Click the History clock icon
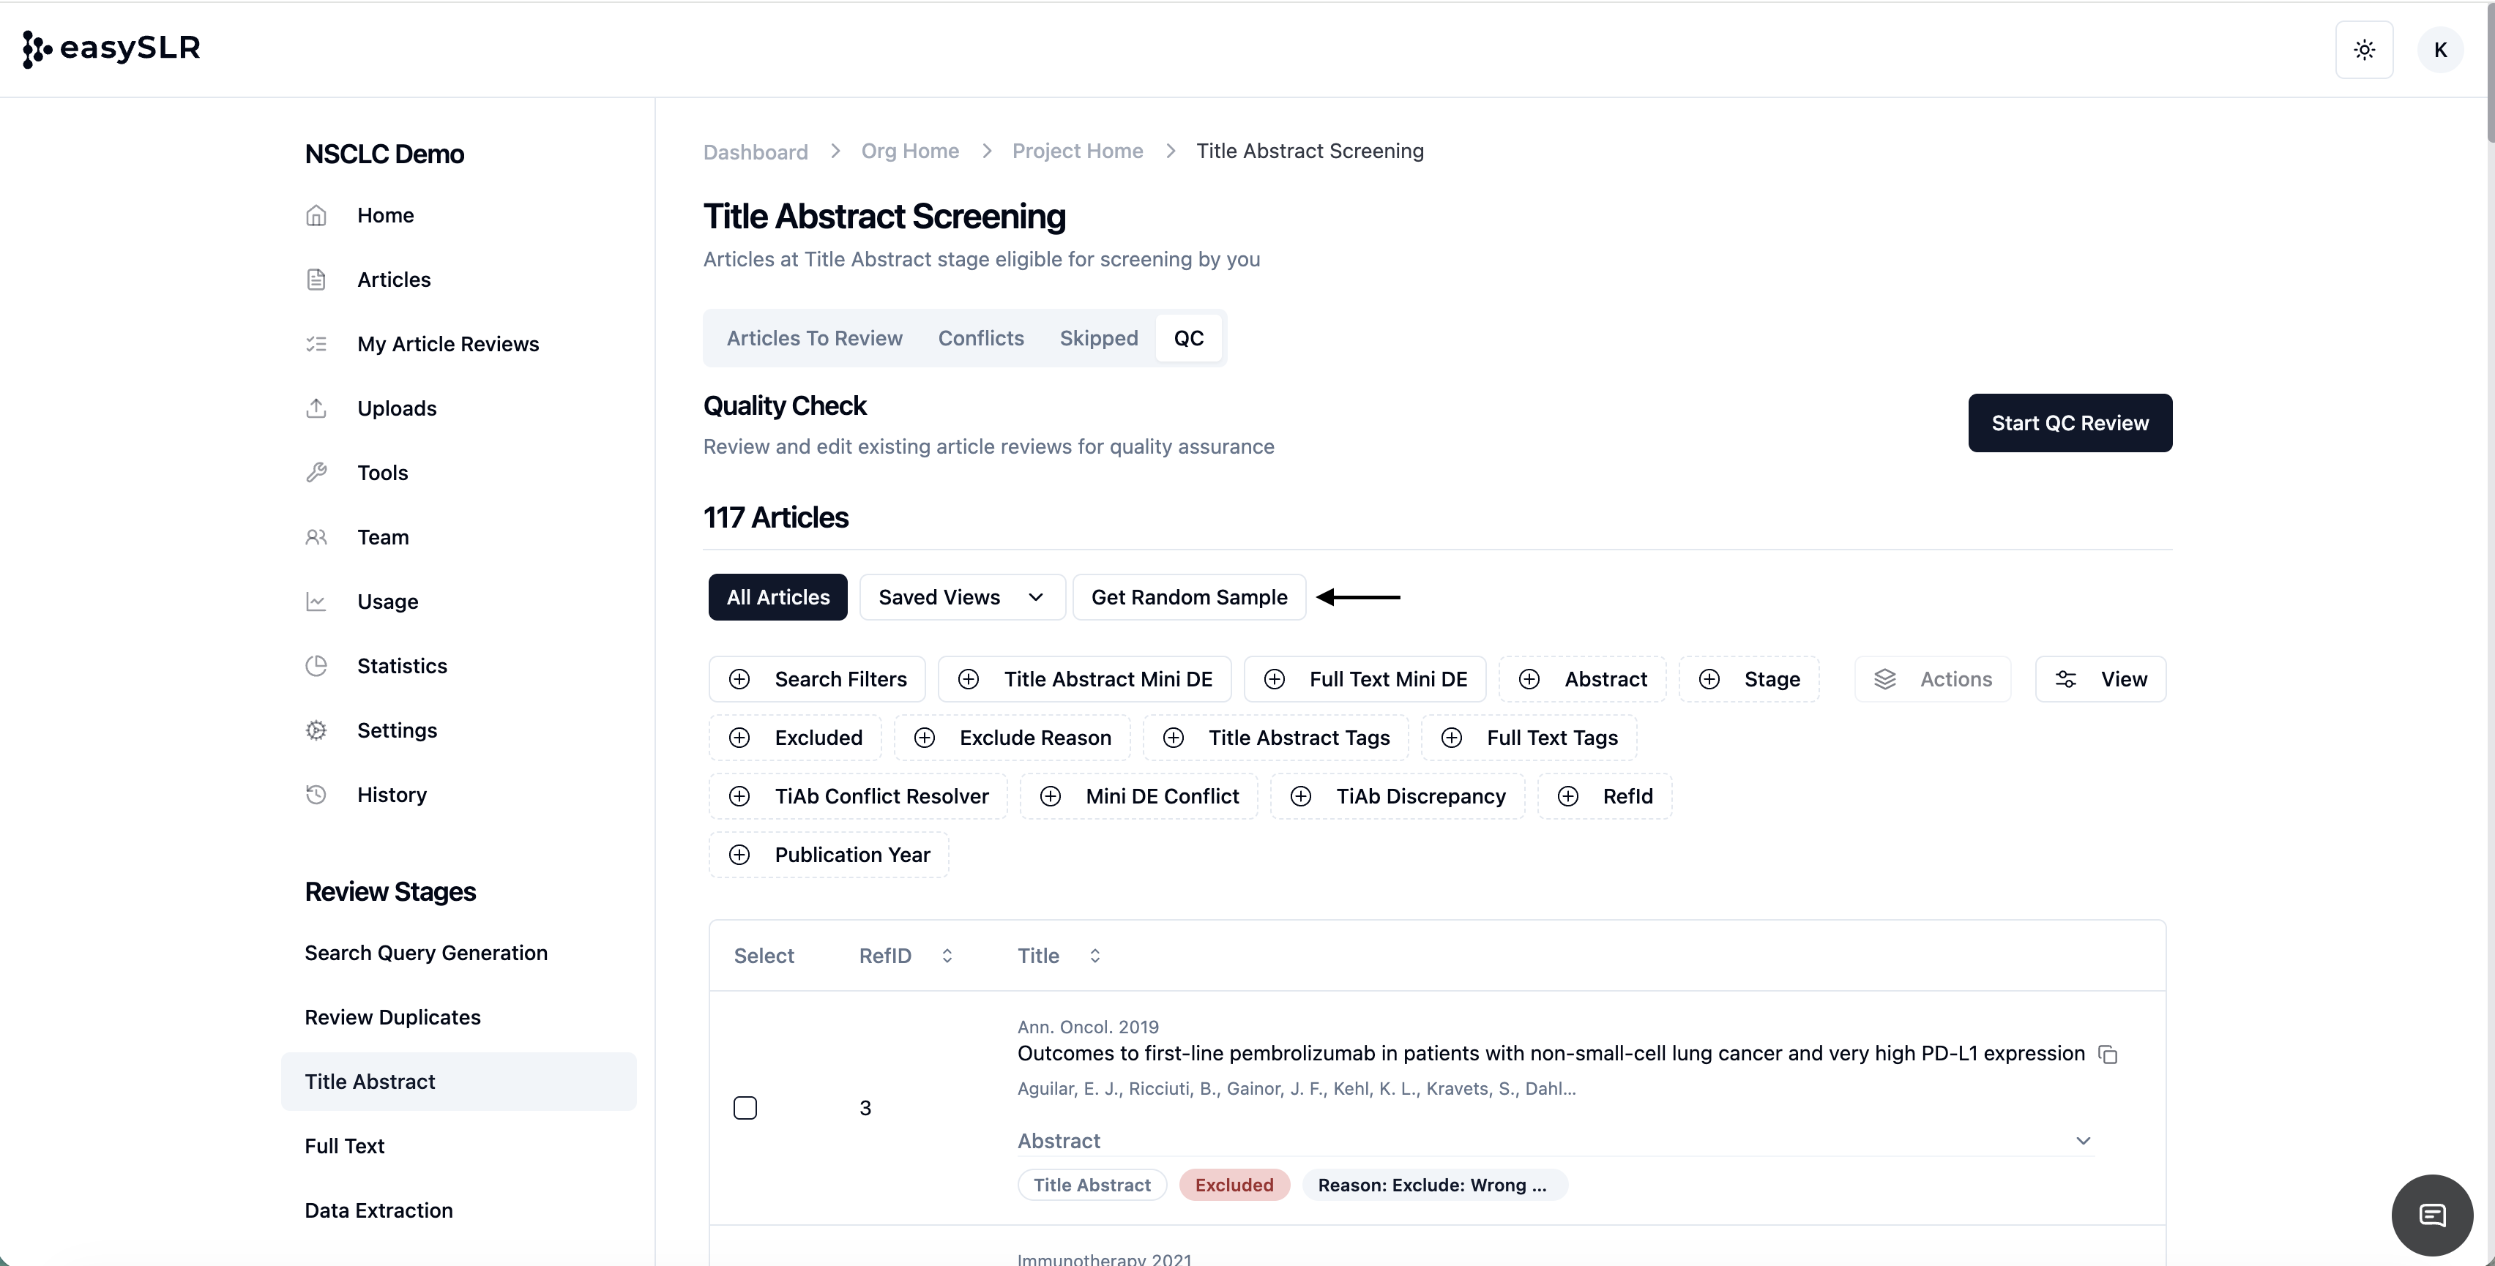The width and height of the screenshot is (2495, 1266). click(x=317, y=795)
